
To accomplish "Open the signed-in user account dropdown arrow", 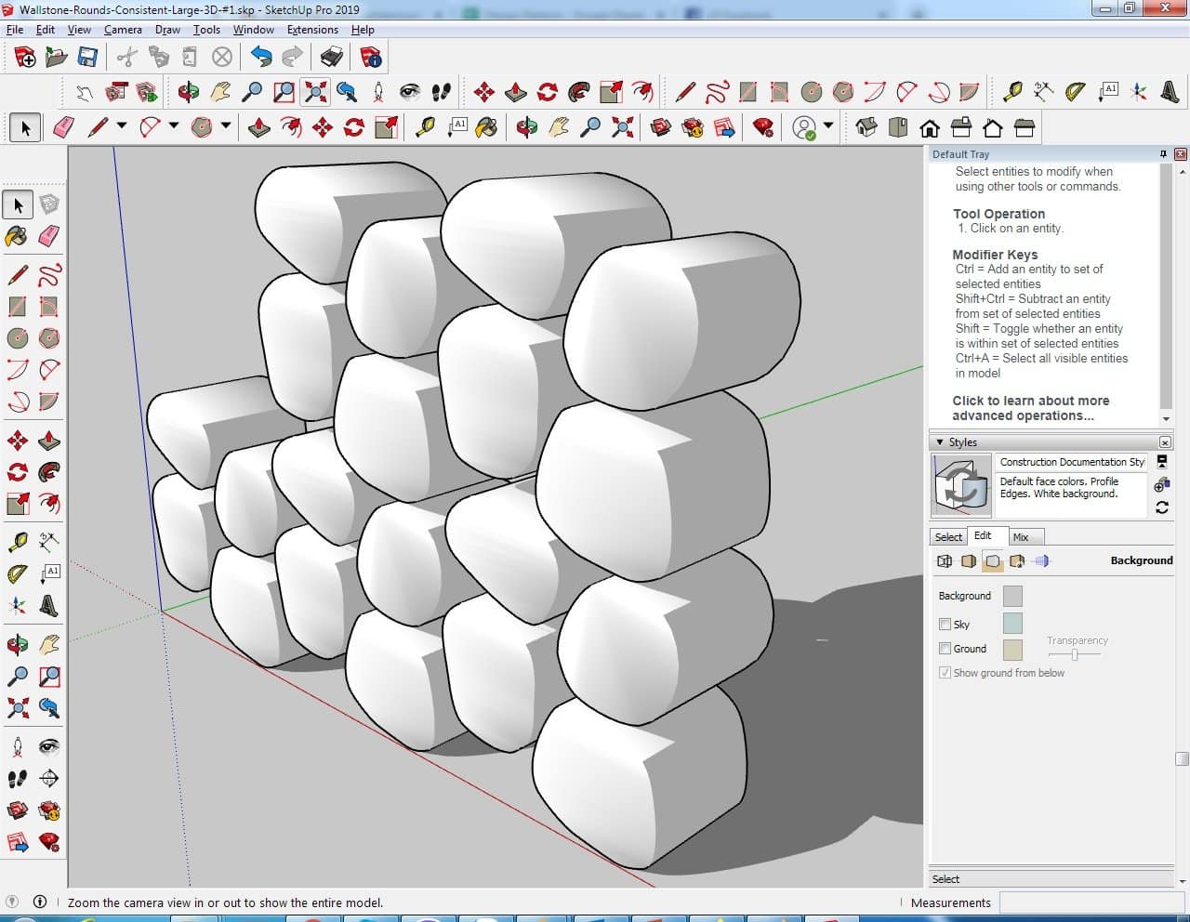I will (828, 126).
